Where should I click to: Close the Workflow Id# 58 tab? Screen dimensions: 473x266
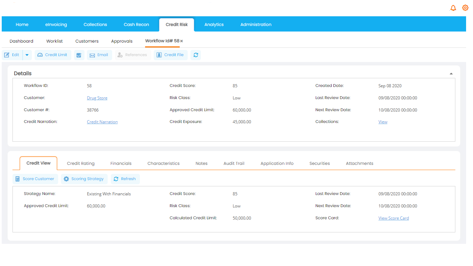(181, 41)
